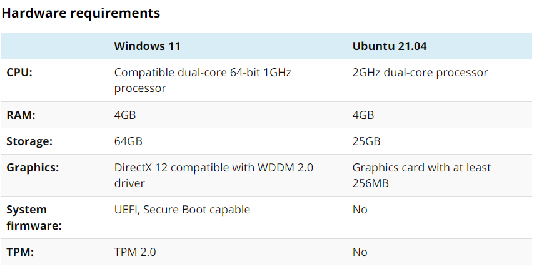Click the UEFI Secure Boot capable cell

pos(182,210)
